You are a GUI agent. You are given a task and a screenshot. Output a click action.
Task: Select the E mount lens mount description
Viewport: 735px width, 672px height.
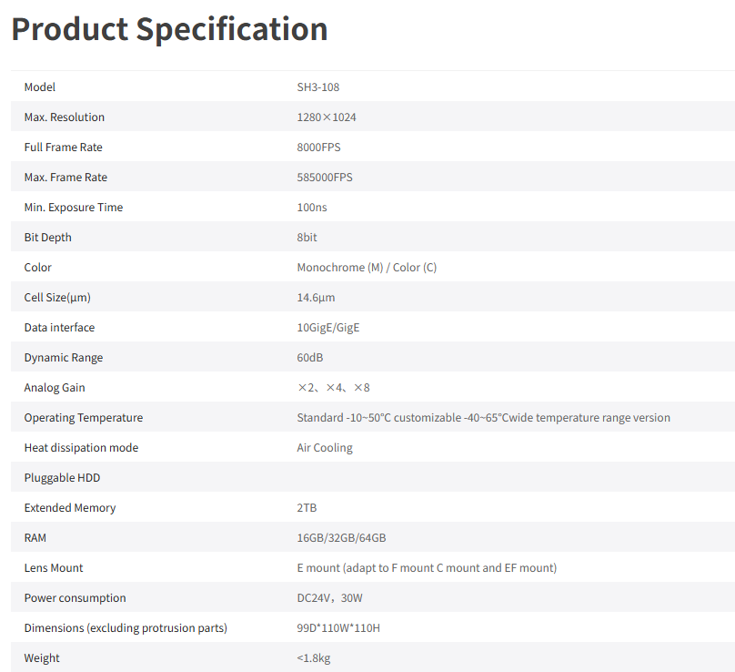tap(427, 568)
